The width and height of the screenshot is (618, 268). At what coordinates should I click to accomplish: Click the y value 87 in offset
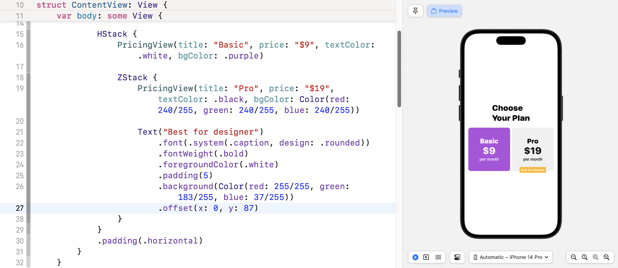point(248,208)
